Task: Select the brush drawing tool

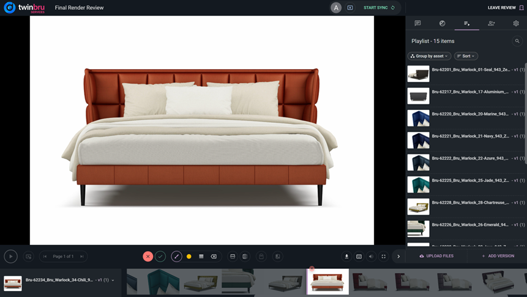Action: coord(177,257)
